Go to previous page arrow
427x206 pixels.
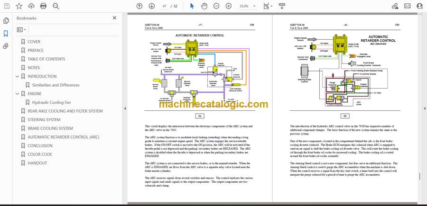[x=139, y=6]
